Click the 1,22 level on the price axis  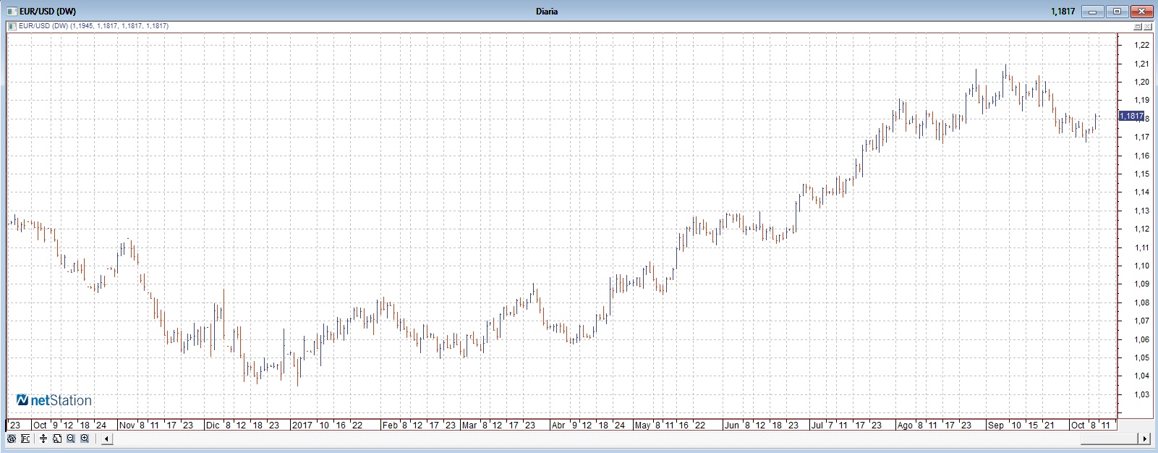(x=1141, y=45)
